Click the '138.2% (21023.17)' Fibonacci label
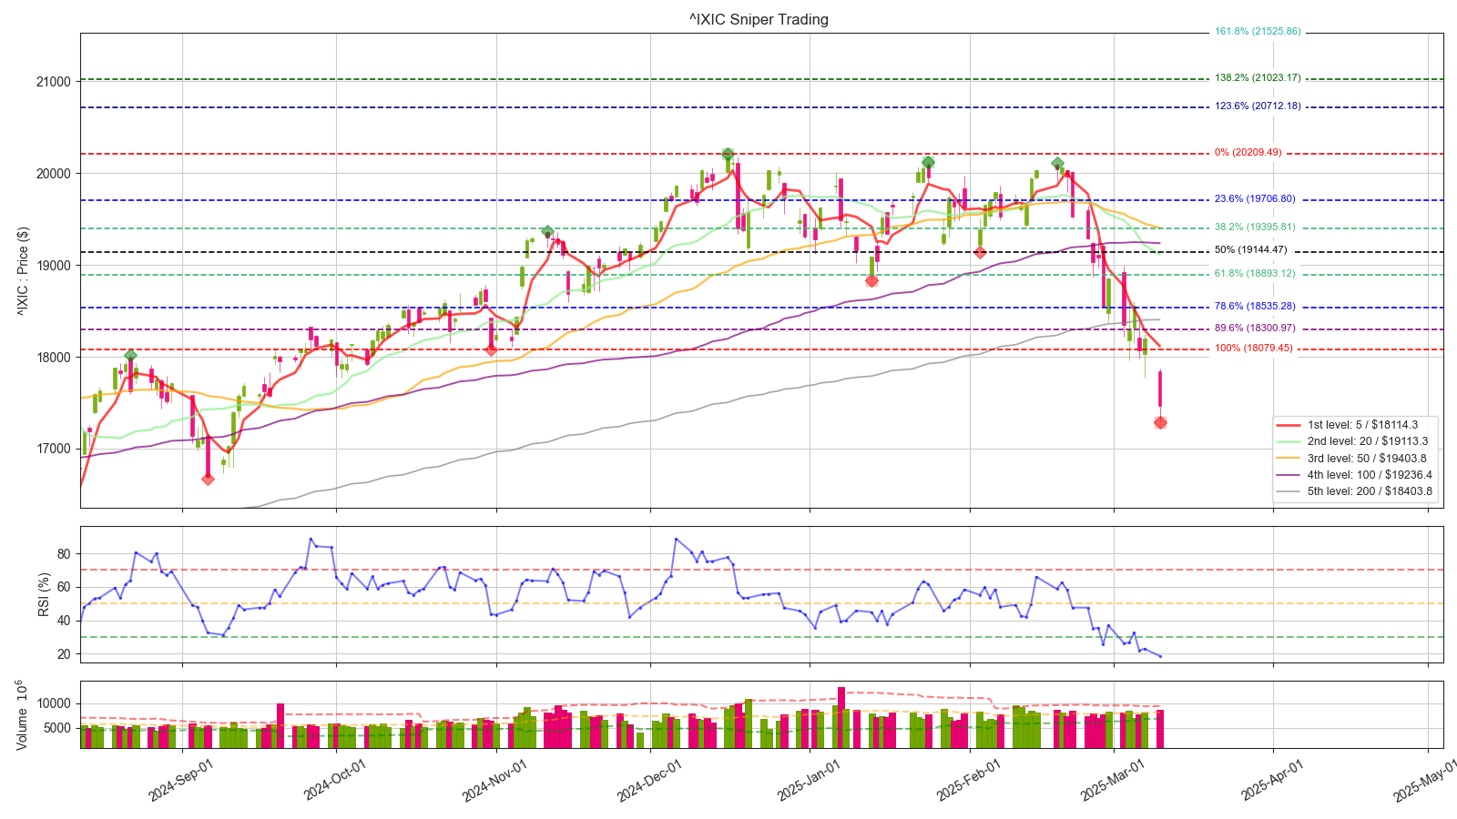1457x819 pixels. pos(1258,78)
